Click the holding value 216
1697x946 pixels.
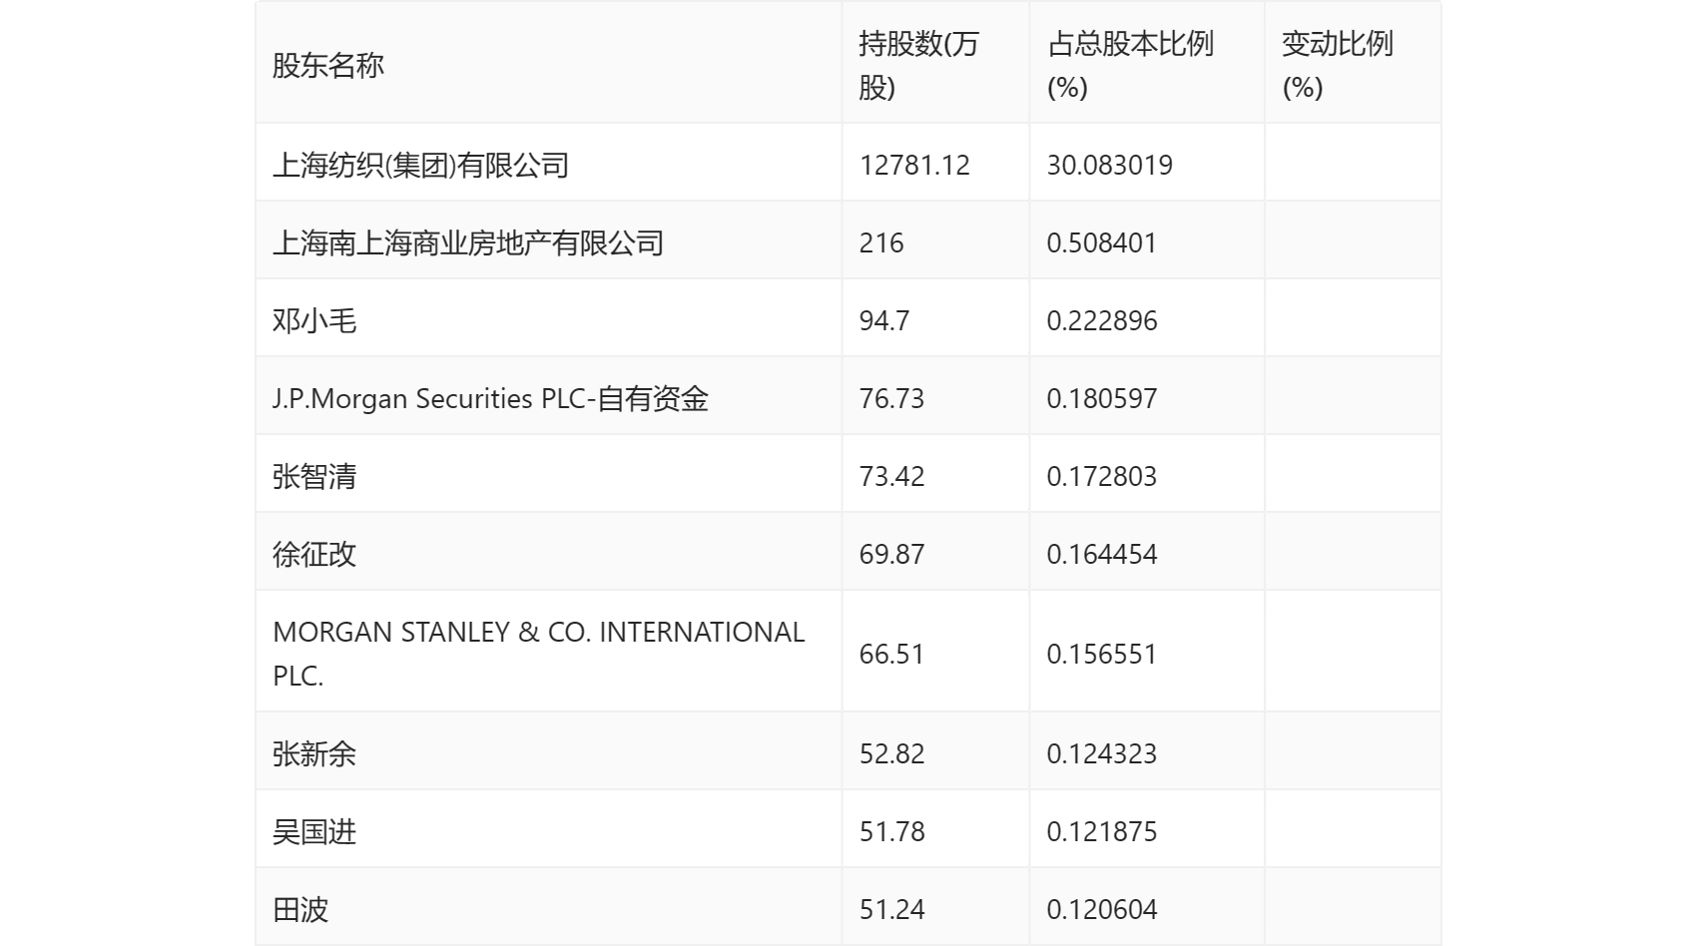[881, 242]
